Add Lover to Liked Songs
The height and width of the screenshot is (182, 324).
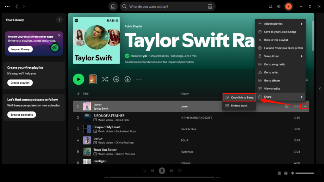(287, 106)
